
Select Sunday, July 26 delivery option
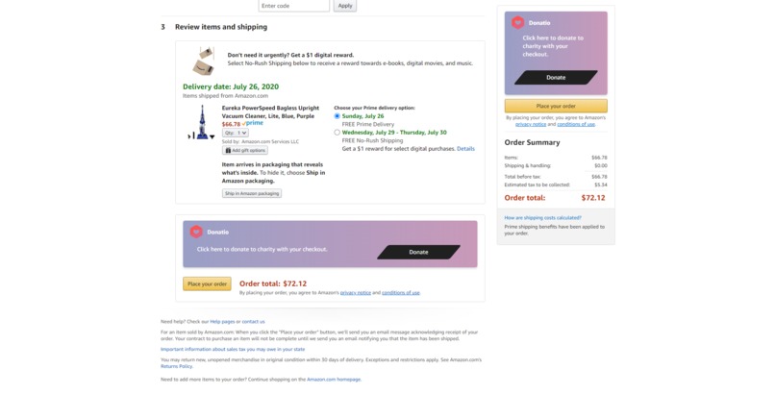coord(337,116)
